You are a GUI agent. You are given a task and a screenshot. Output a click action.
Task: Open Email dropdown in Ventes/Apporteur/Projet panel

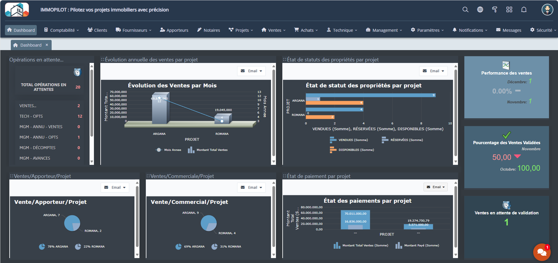[115, 188]
